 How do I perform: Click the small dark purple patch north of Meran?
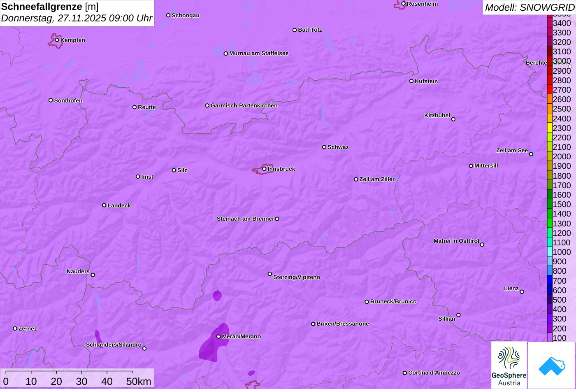pyautogui.click(x=217, y=296)
